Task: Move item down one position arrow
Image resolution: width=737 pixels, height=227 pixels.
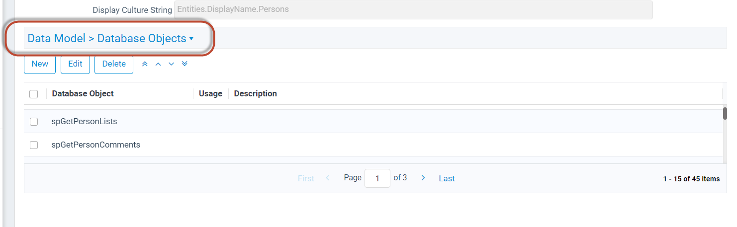Action: (x=172, y=64)
